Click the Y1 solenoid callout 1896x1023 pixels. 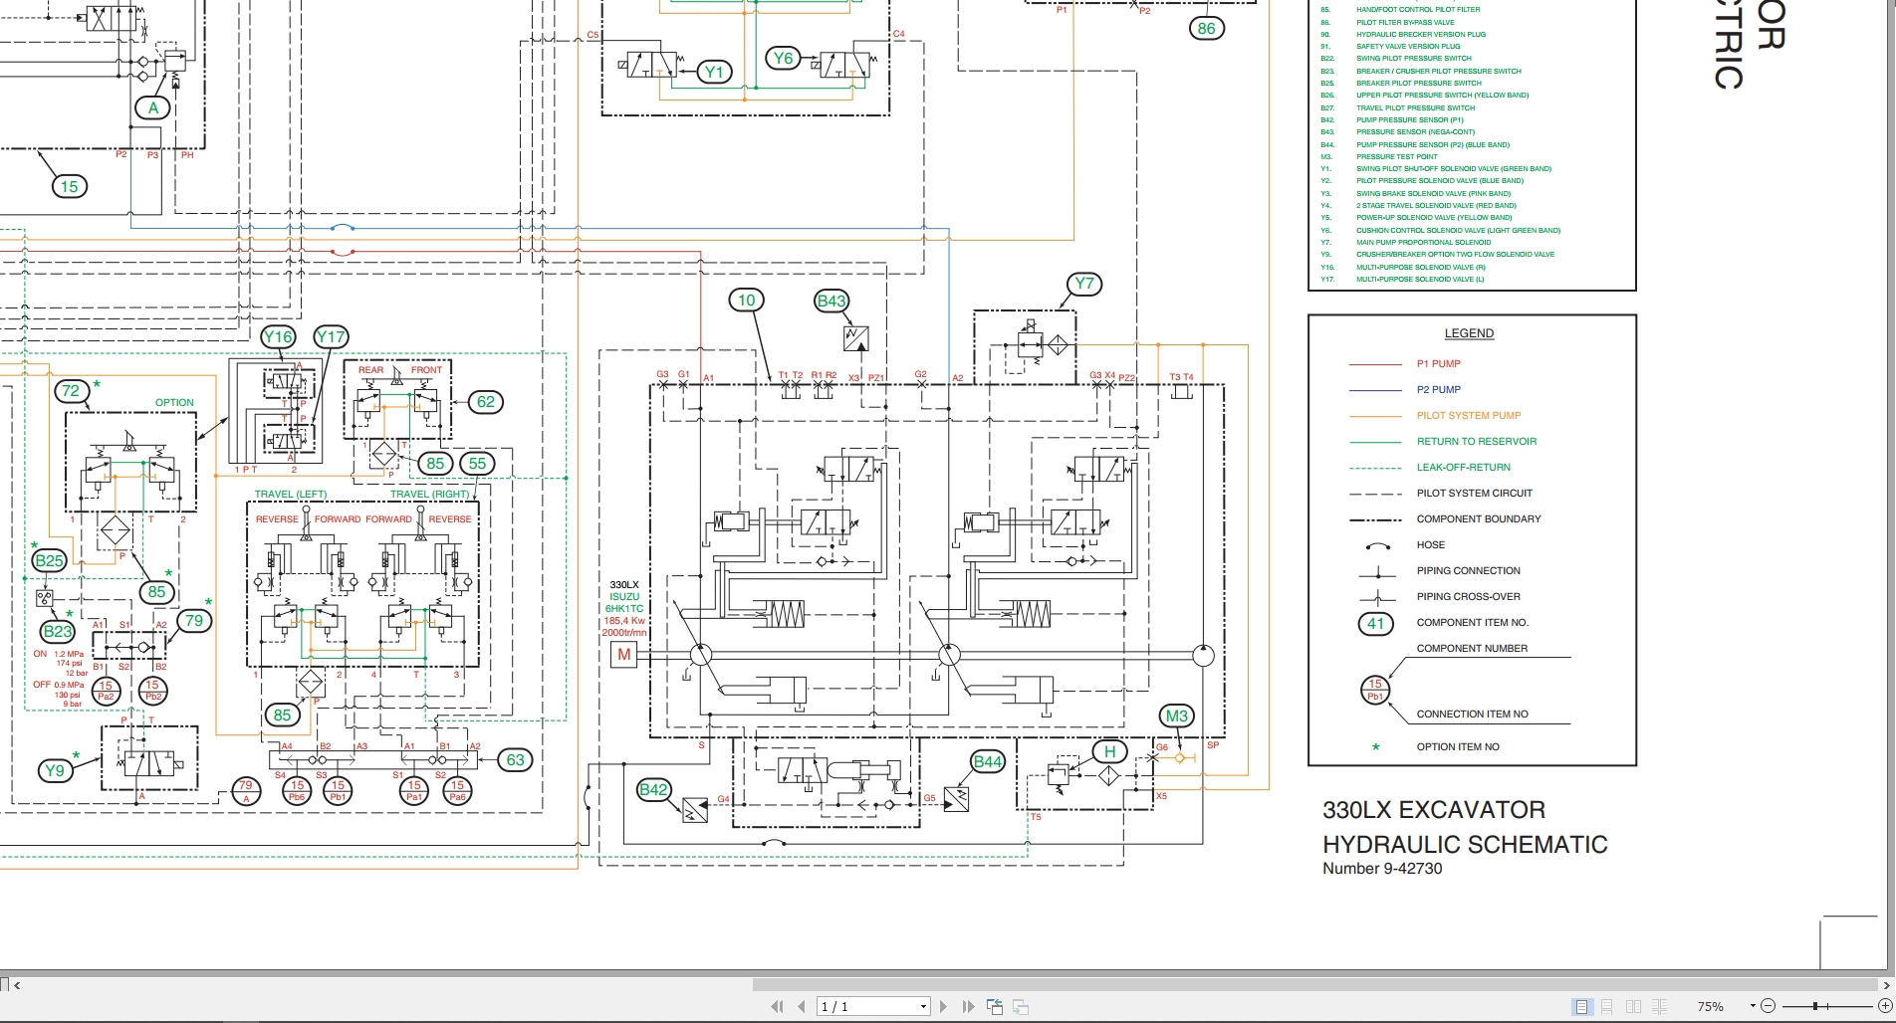(715, 72)
